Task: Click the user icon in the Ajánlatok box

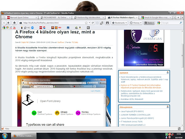Action: 168,72
